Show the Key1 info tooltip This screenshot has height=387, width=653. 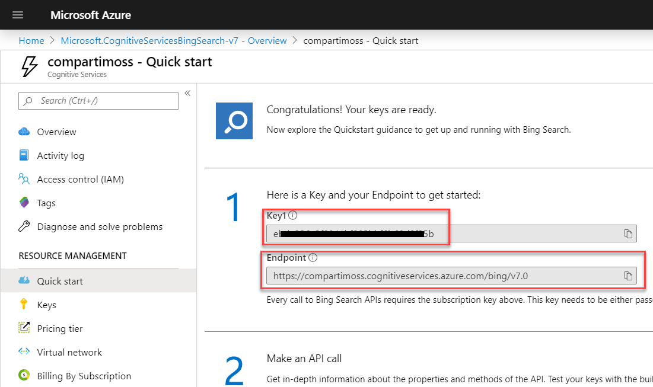coord(292,215)
